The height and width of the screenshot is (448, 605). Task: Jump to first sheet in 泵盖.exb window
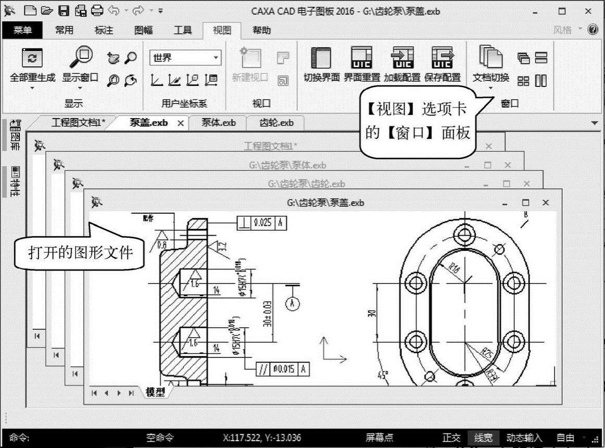coord(94,393)
